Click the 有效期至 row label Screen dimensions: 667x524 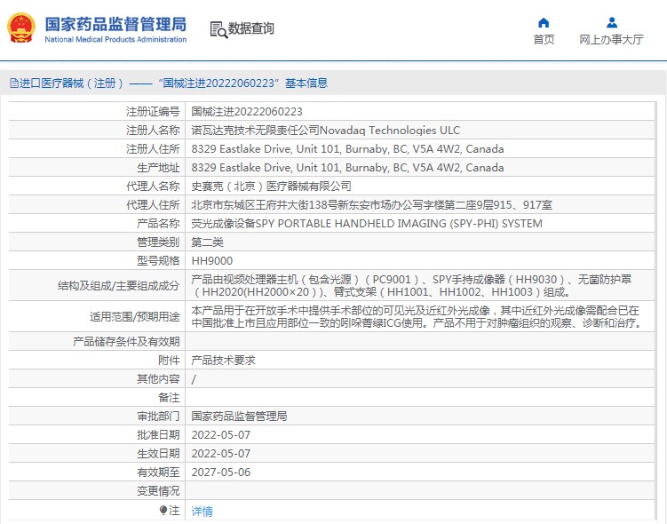(158, 472)
